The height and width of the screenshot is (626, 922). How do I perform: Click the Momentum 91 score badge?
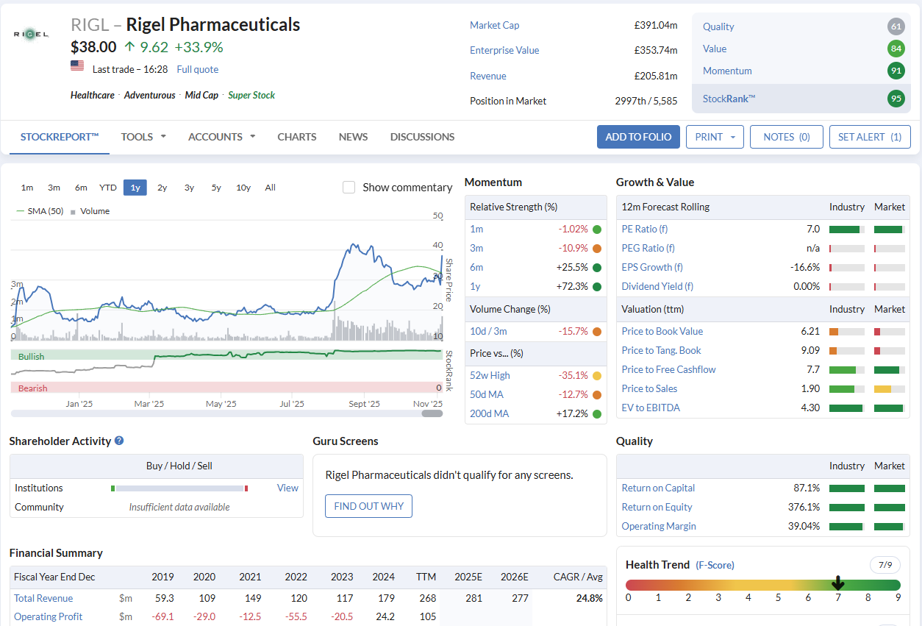pos(896,71)
